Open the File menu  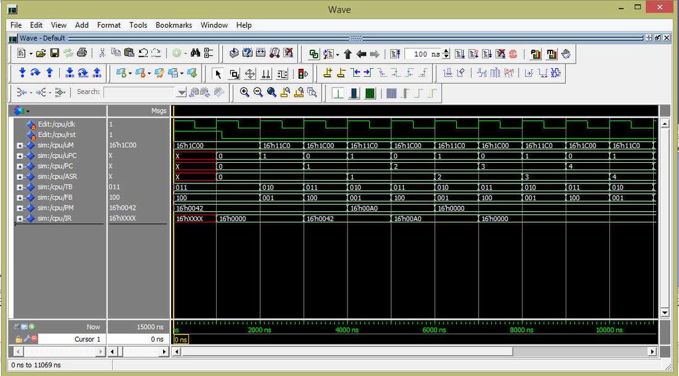point(16,25)
